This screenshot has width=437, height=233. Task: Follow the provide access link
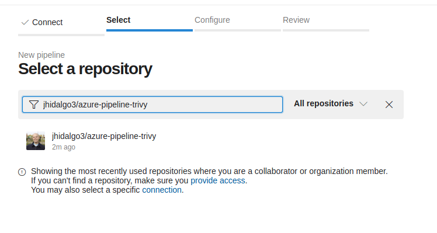[218, 180]
